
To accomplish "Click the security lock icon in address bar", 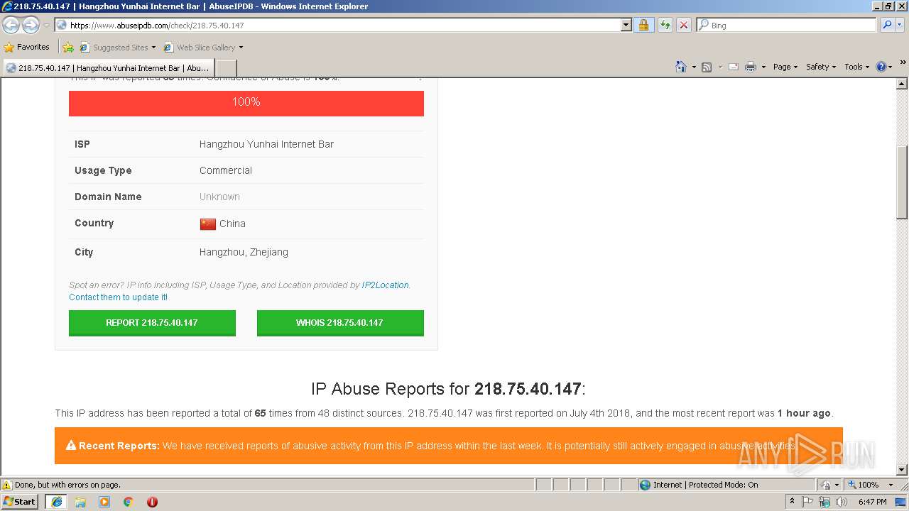I will 643,25.
